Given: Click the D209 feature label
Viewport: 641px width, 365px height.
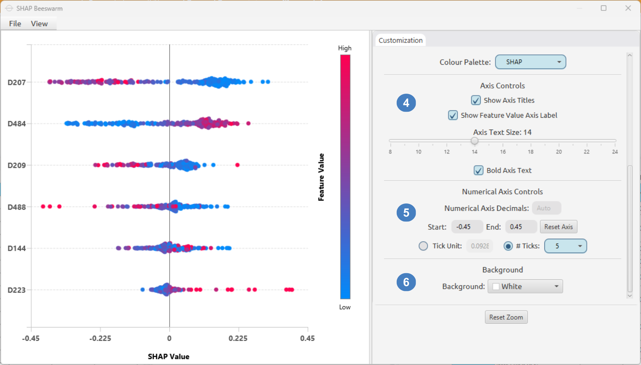Looking at the screenshot, I should 16,165.
